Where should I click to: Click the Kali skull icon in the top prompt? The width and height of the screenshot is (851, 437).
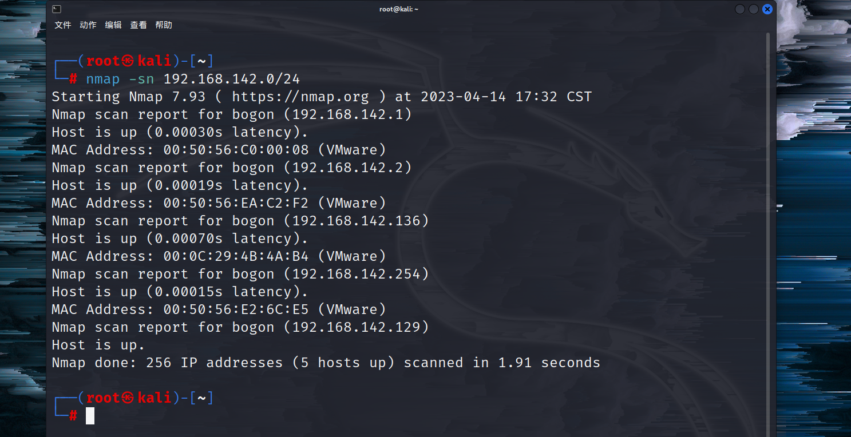[128, 61]
